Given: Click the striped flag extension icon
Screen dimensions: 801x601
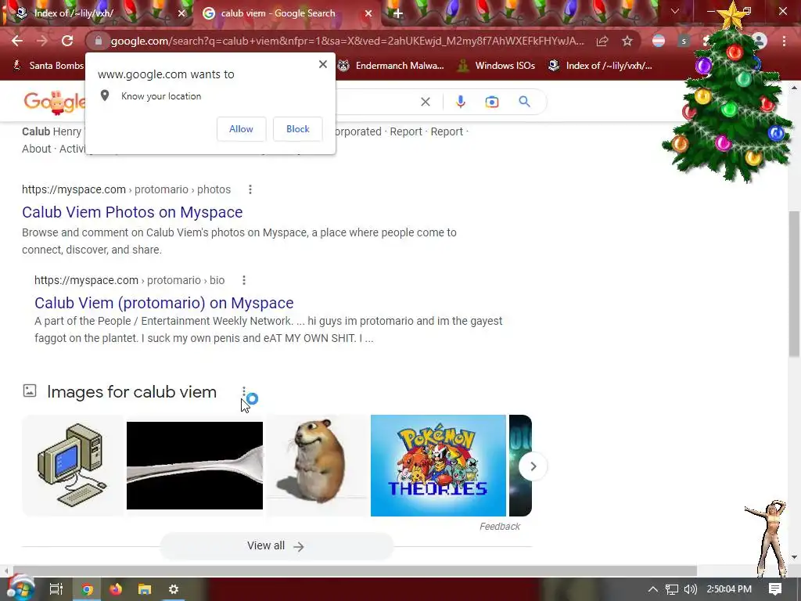Looking at the screenshot, I should pyautogui.click(x=659, y=41).
